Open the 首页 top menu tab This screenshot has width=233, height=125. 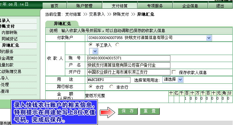click(55, 6)
